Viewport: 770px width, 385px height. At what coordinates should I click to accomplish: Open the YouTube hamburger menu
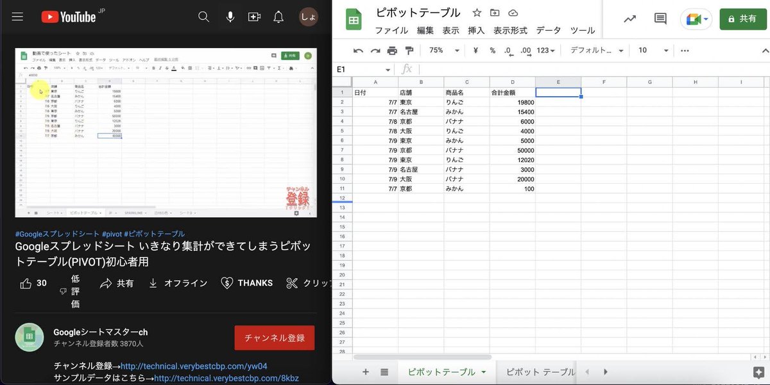(x=17, y=17)
